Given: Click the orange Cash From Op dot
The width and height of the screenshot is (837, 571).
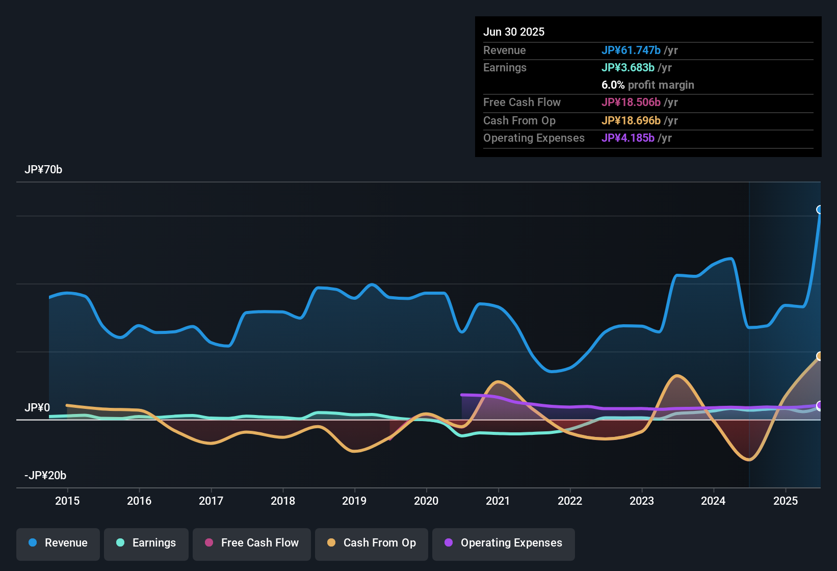Looking at the screenshot, I should 331,543.
